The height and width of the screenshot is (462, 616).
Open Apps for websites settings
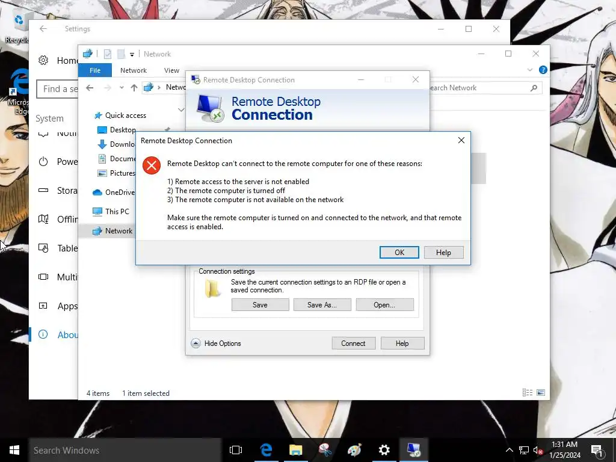[58, 306]
